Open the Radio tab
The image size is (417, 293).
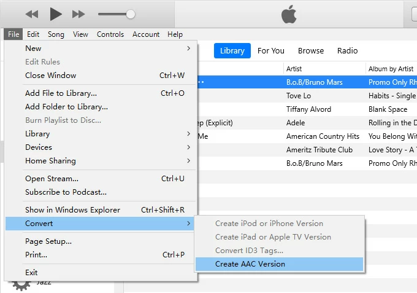point(348,51)
